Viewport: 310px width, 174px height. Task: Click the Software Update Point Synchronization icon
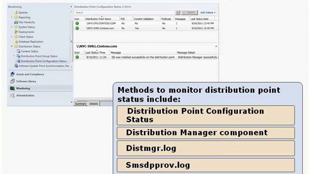click(x=16, y=66)
